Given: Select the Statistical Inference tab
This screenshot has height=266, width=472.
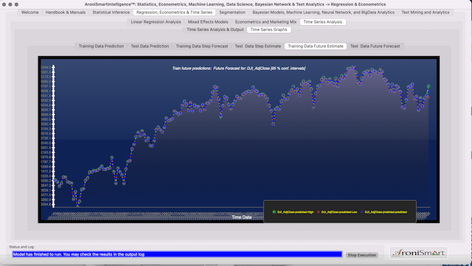Looking at the screenshot, I should 111,13.
